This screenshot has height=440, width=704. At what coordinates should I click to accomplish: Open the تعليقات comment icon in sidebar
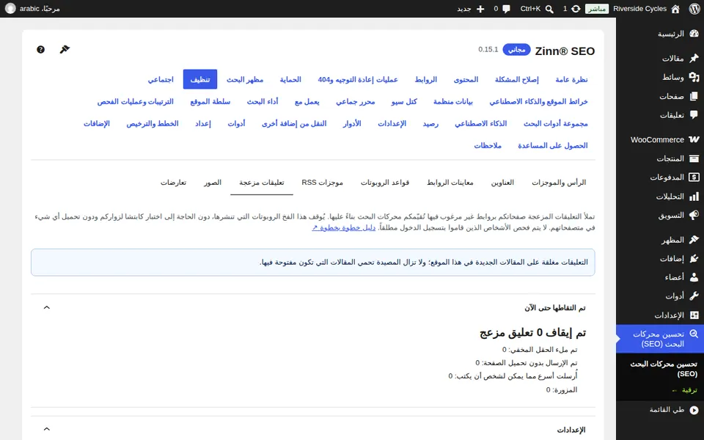(694, 115)
